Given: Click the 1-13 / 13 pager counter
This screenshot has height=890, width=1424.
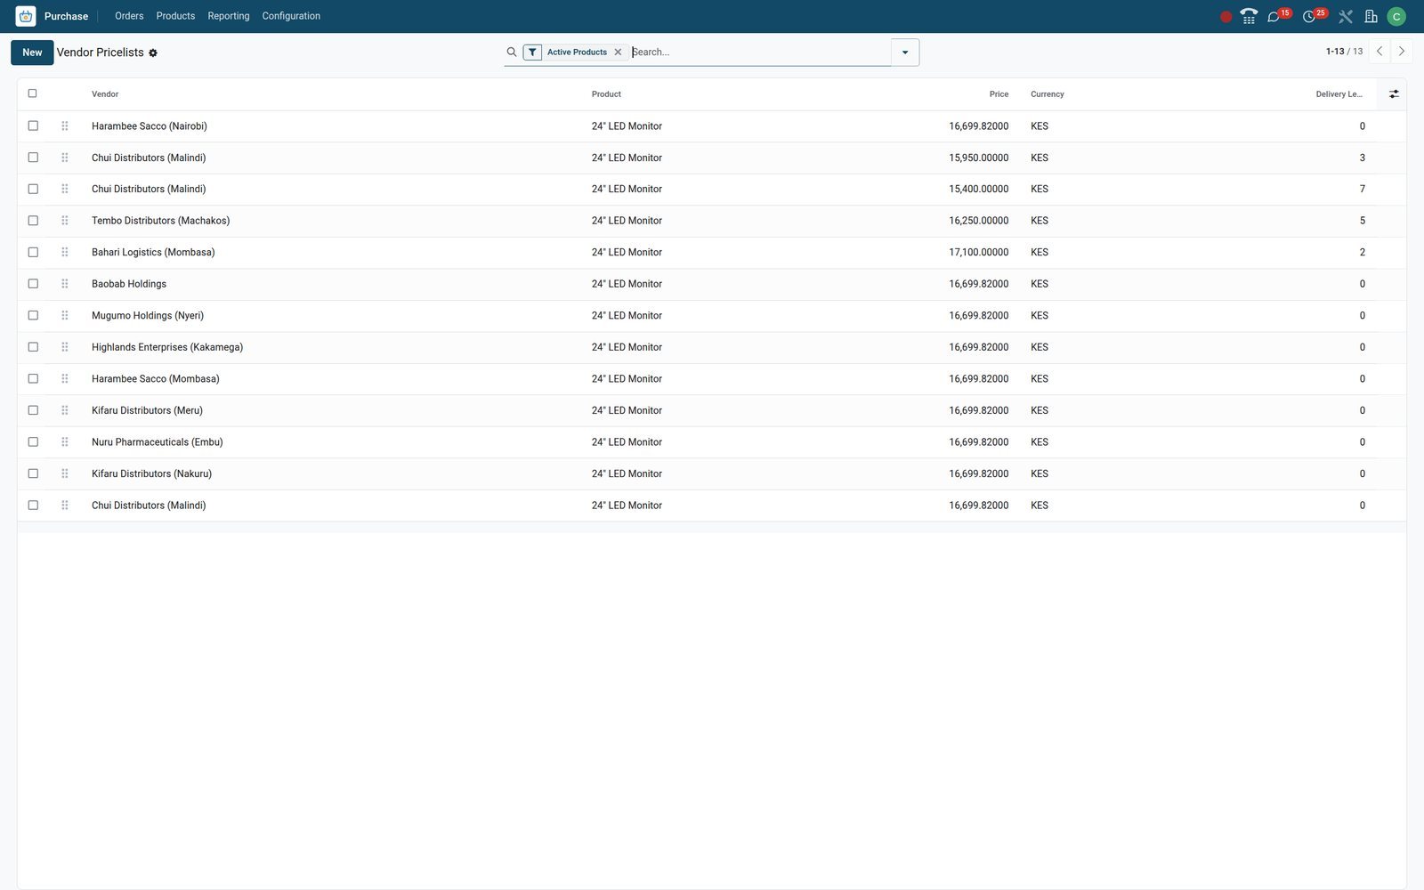Looking at the screenshot, I should (1344, 52).
